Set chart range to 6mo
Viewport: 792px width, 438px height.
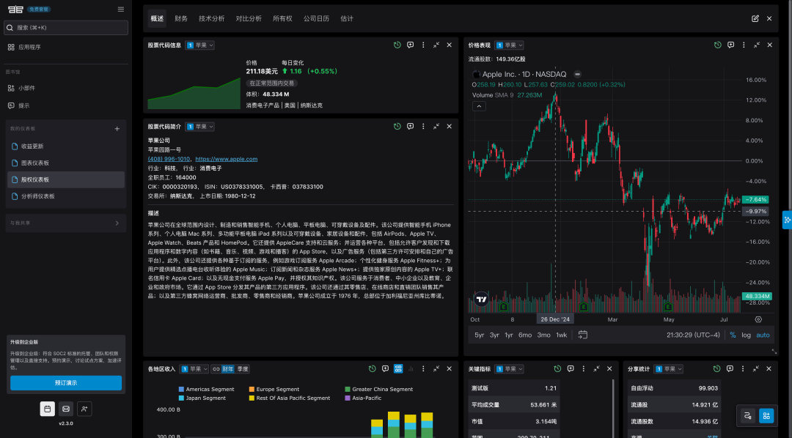(x=525, y=335)
